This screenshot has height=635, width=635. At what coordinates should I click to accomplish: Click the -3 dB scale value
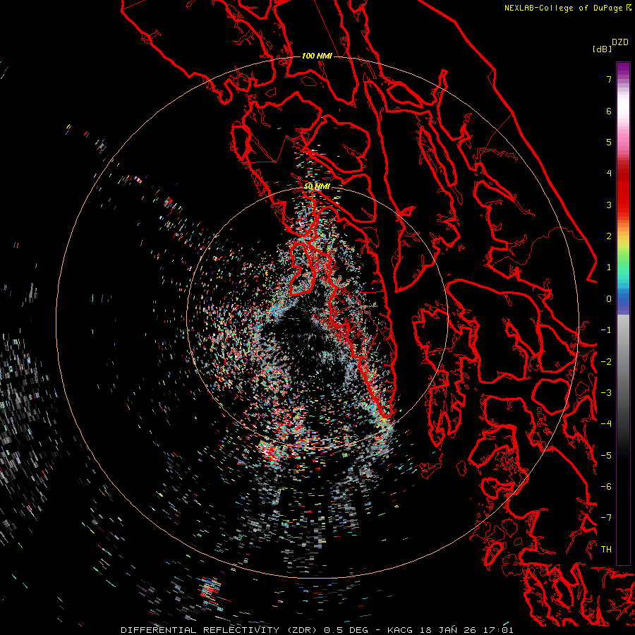pos(606,393)
